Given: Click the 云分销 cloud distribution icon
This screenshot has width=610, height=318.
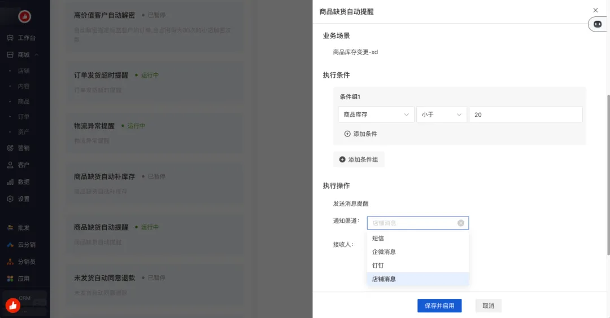Looking at the screenshot, I should pos(10,245).
